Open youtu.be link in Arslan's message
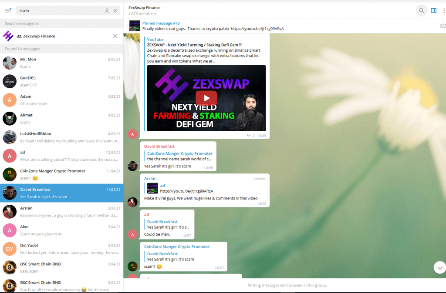446x293 pixels. 186,191
